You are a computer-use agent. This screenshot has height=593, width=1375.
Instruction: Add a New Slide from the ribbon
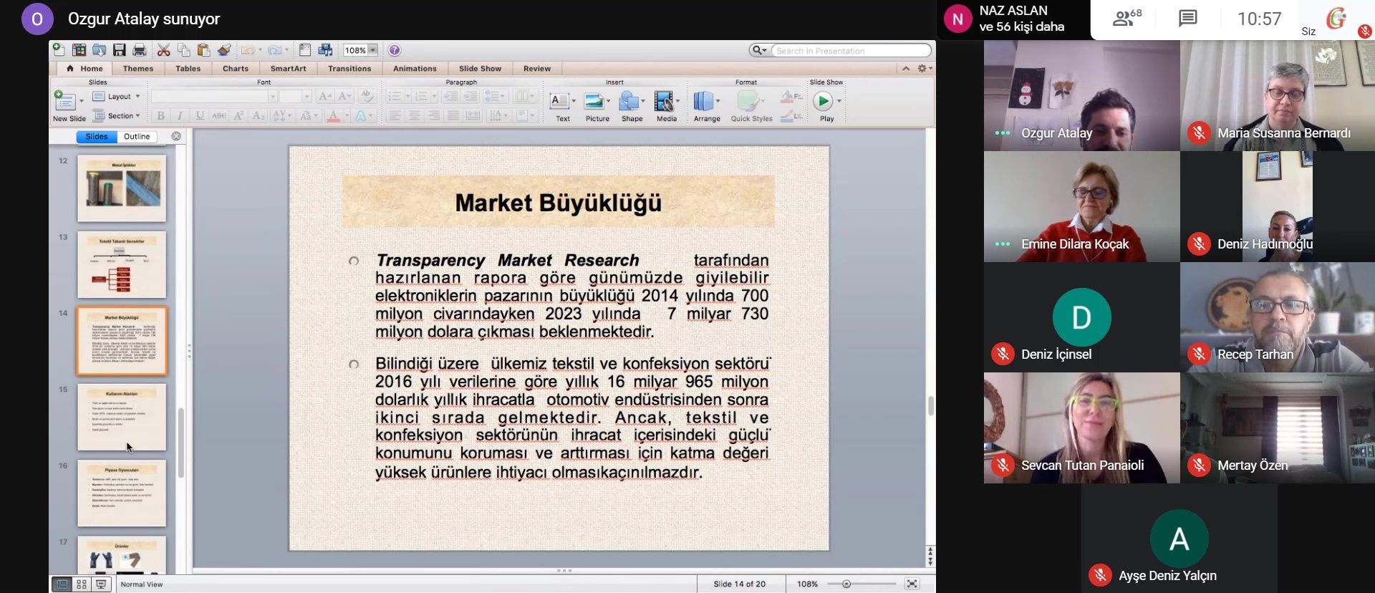pyautogui.click(x=69, y=106)
